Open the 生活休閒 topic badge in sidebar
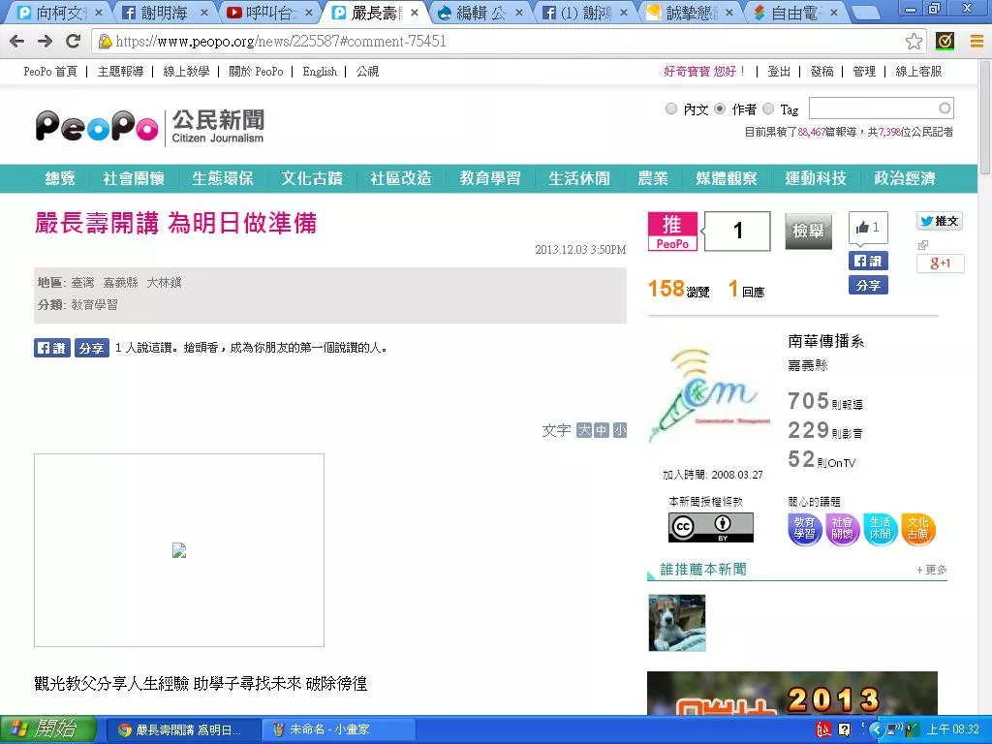Image resolution: width=992 pixels, height=744 pixels. pyautogui.click(x=880, y=529)
